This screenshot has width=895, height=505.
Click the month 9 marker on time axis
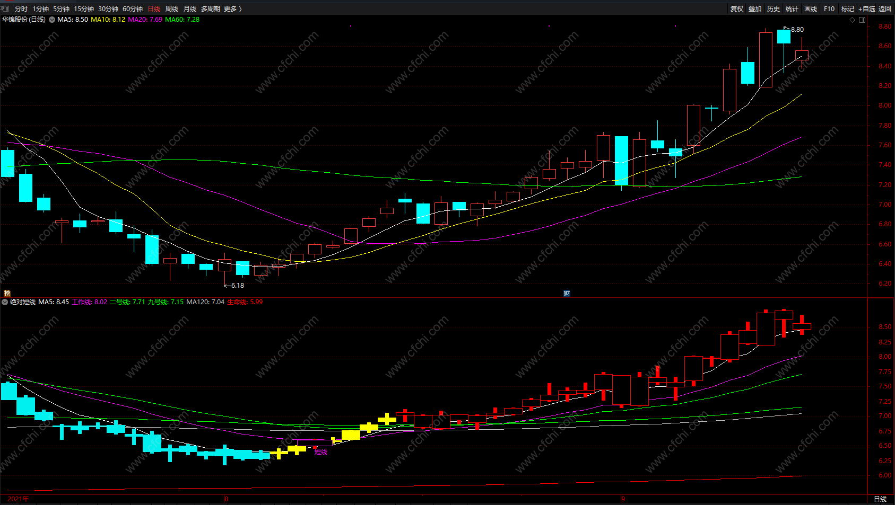[623, 499]
